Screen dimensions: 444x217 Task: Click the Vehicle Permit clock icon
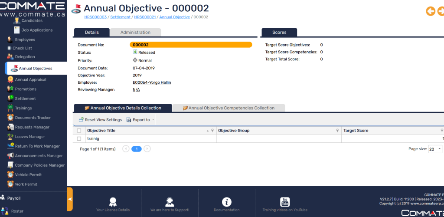(10, 175)
